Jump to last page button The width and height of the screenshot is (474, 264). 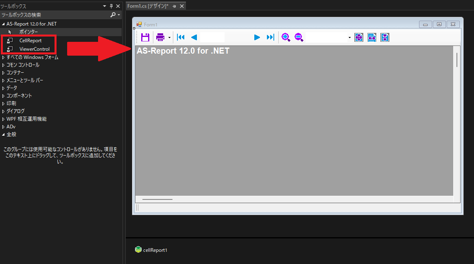tap(270, 37)
